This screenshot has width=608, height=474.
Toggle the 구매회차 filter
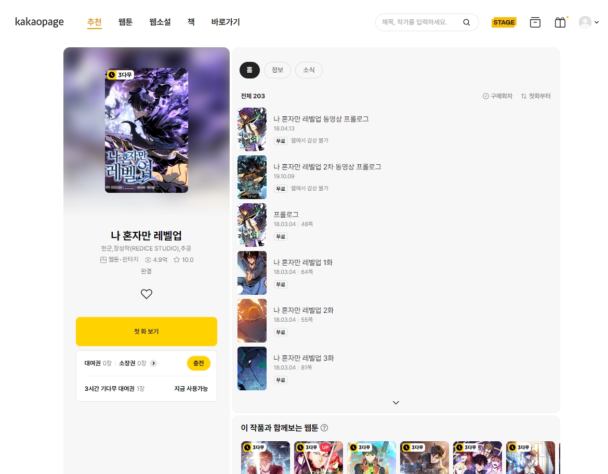(497, 96)
